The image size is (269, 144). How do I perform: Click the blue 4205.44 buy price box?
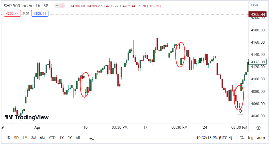click(40, 13)
